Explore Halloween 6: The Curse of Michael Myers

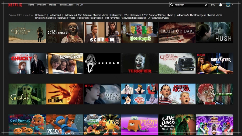point(152,15)
